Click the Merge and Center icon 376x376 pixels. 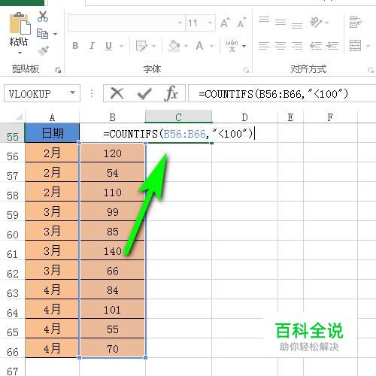(x=356, y=46)
